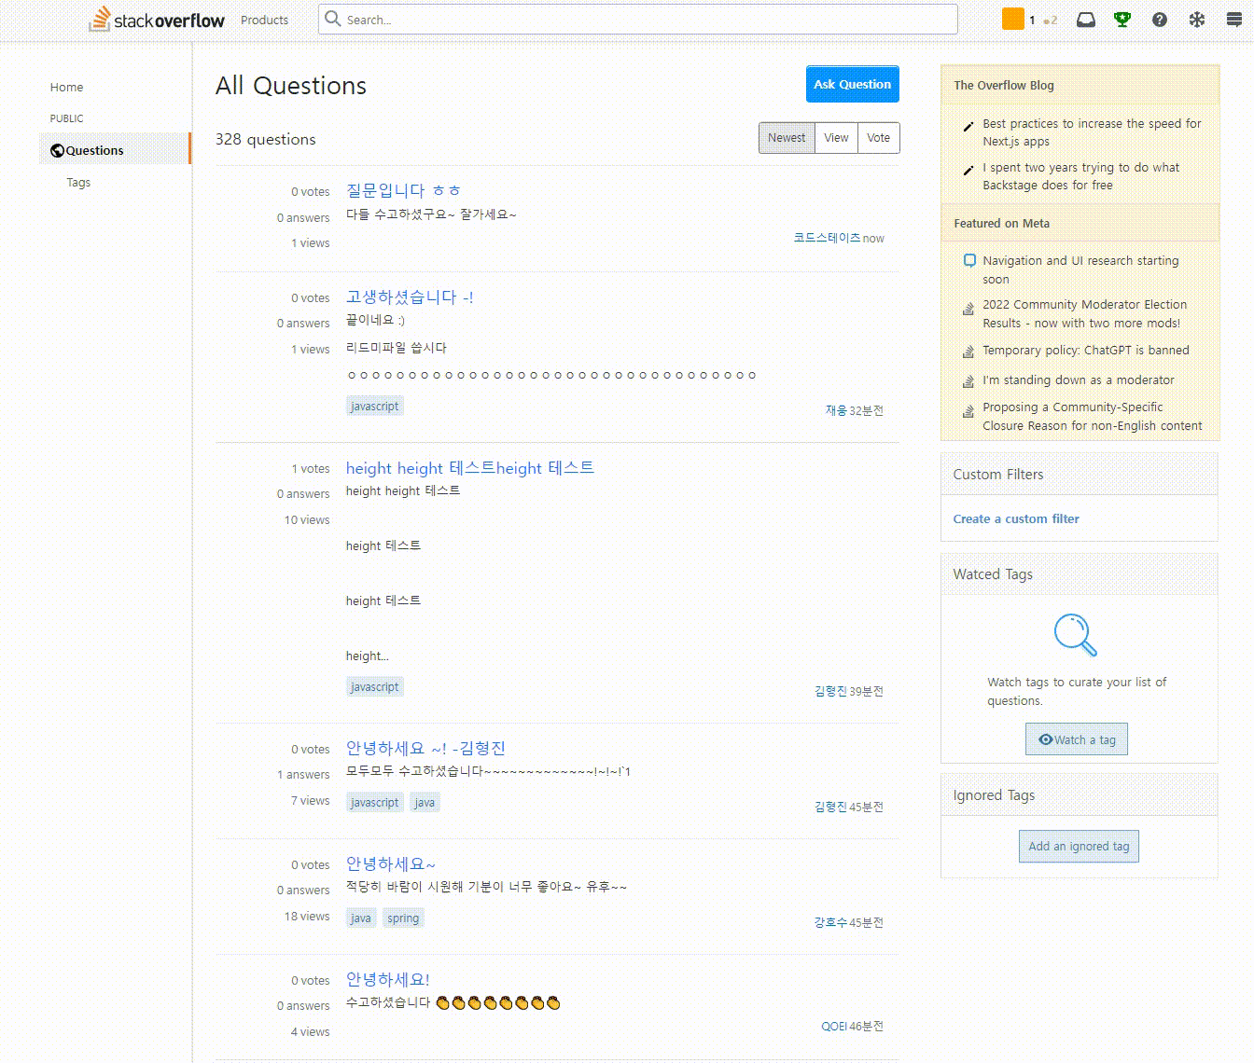Open the orange user avatar in header
This screenshot has width=1254, height=1063.
(1013, 19)
